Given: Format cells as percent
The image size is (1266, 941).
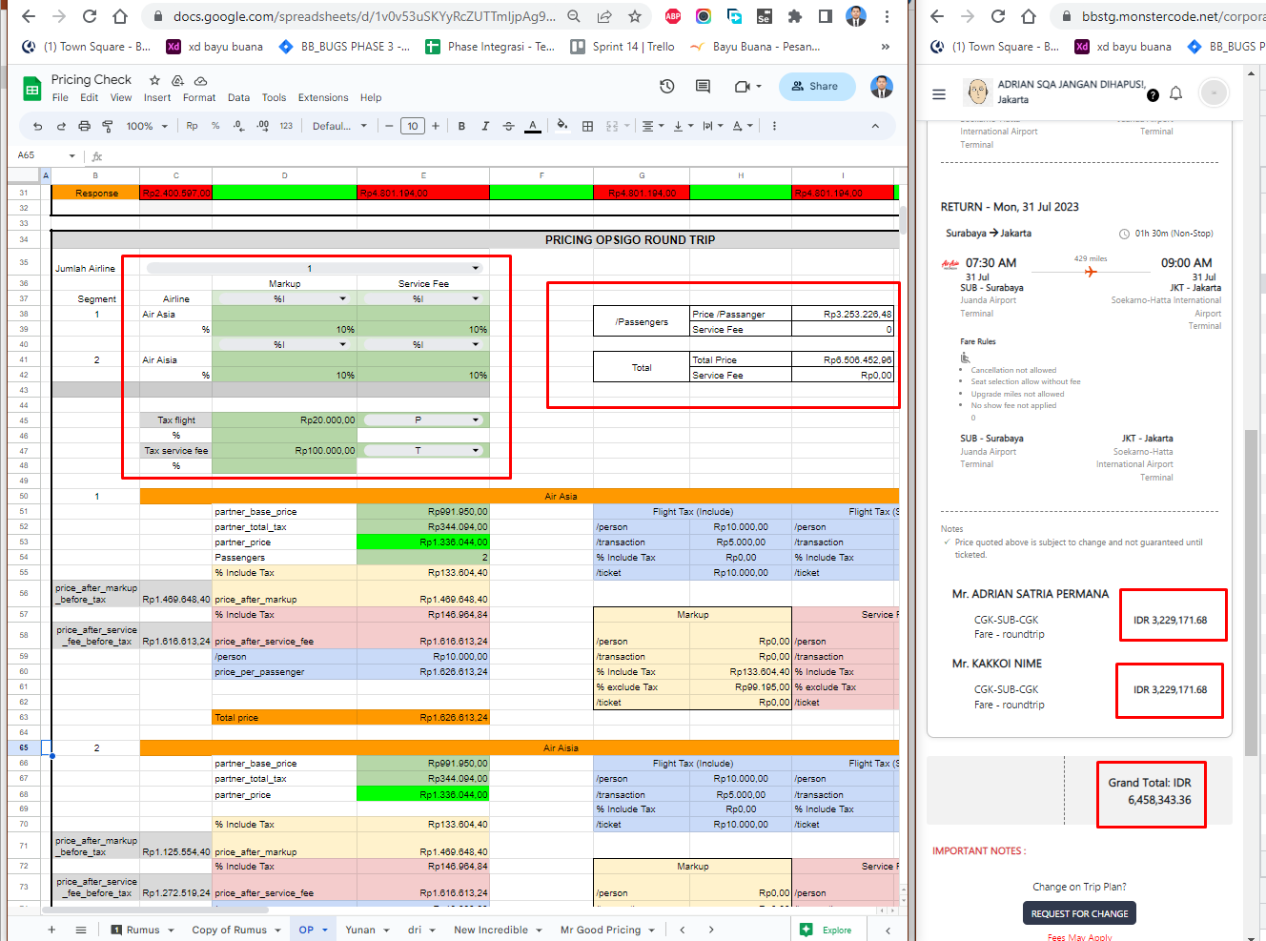Looking at the screenshot, I should pyautogui.click(x=215, y=126).
